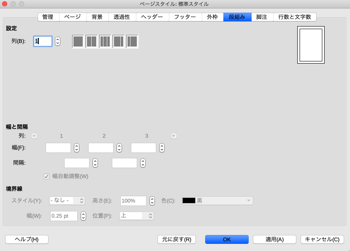The image size is (350, 251).
Task: Click the stepper for column 3 width
Action: pos(162,148)
